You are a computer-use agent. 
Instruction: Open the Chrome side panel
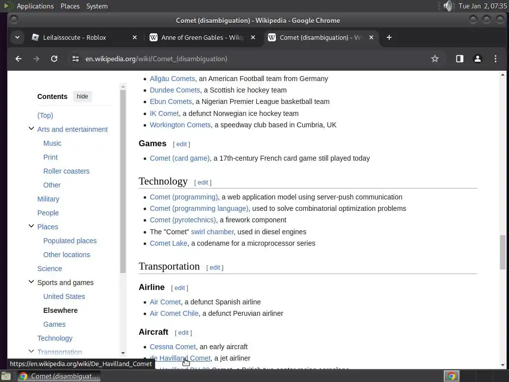click(x=460, y=59)
